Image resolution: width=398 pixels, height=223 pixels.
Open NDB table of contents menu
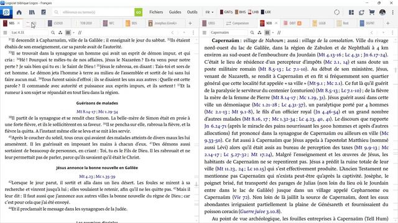(205, 33)
